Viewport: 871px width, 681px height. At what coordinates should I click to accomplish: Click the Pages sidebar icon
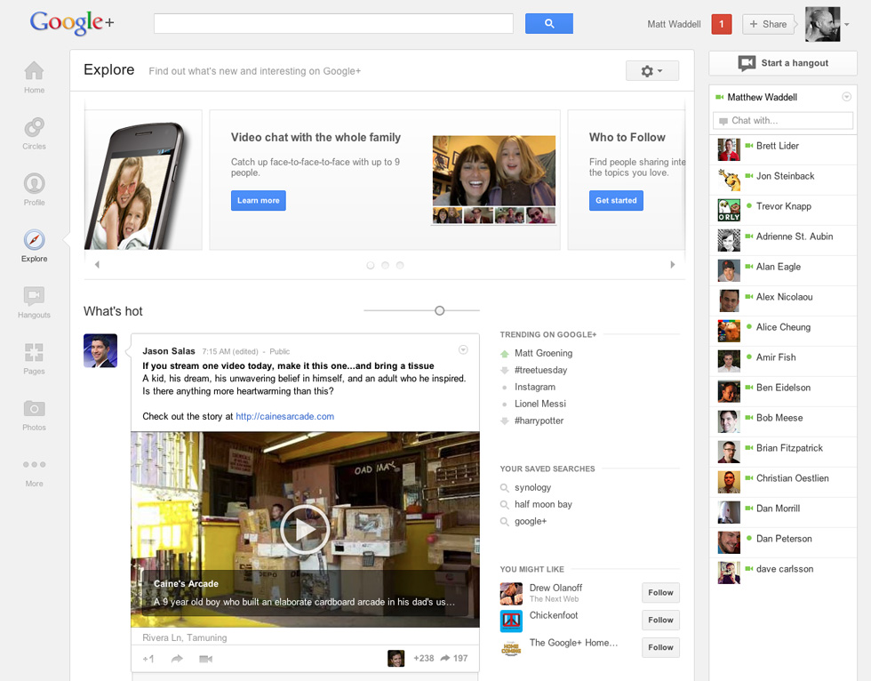click(34, 354)
